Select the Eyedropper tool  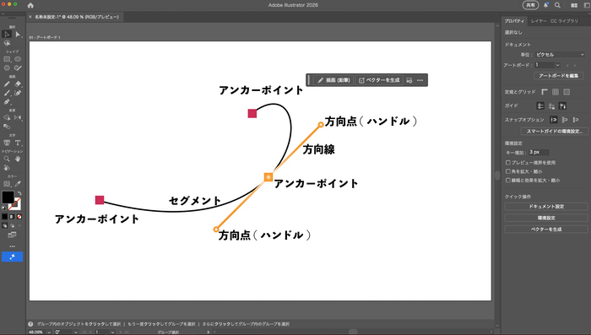(18, 184)
